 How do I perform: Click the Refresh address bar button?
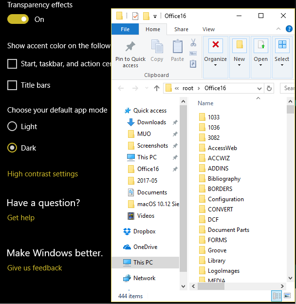click(269, 88)
